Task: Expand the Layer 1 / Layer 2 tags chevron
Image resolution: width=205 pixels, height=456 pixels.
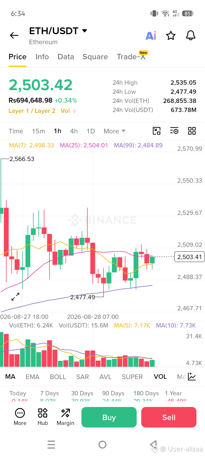Action: tap(75, 111)
